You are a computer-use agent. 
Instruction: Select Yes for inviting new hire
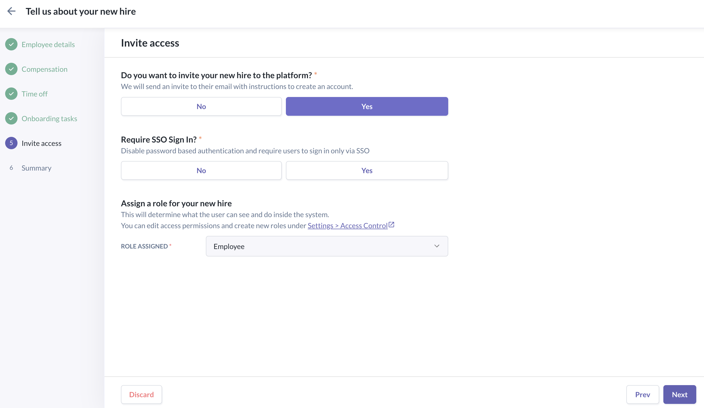(x=367, y=107)
